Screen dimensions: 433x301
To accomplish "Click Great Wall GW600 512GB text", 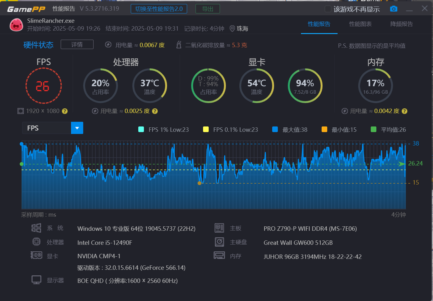I will [298, 243].
